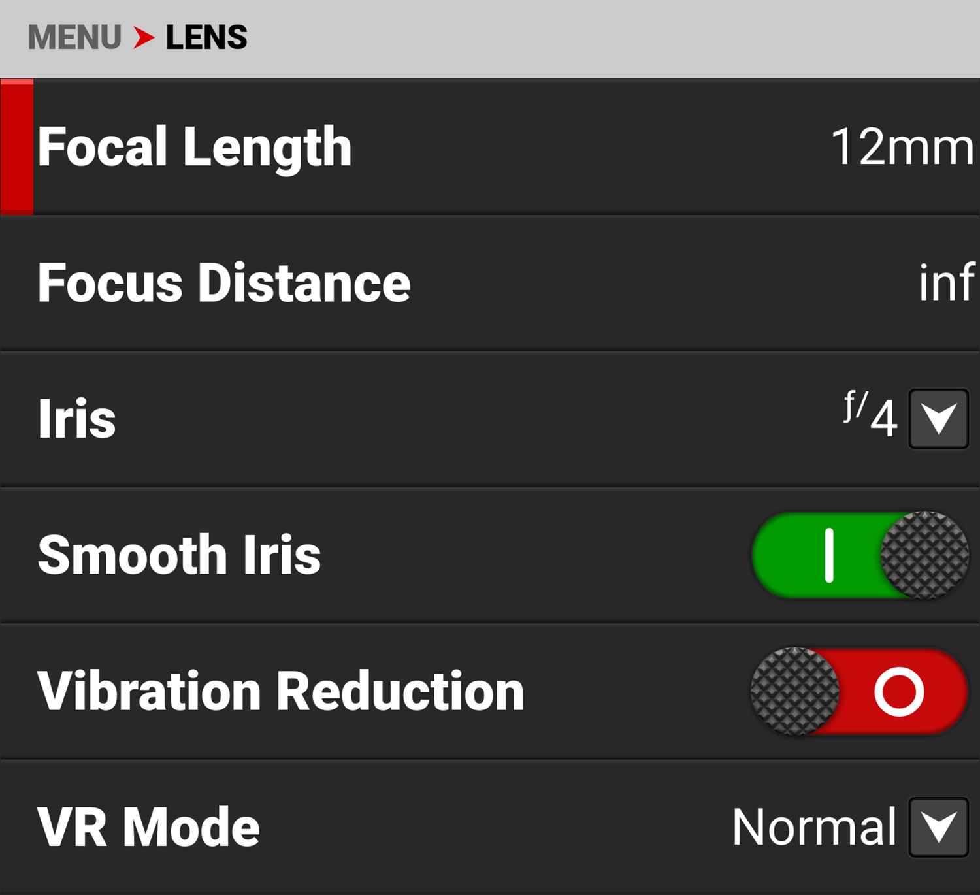The width and height of the screenshot is (980, 895).
Task: Enable Vibration Reduction
Action: coord(859,691)
